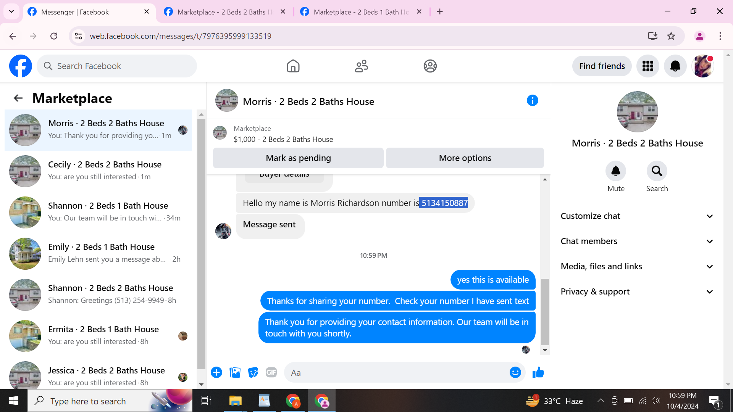
Task: Open the Windows notification center icon
Action: click(715, 401)
